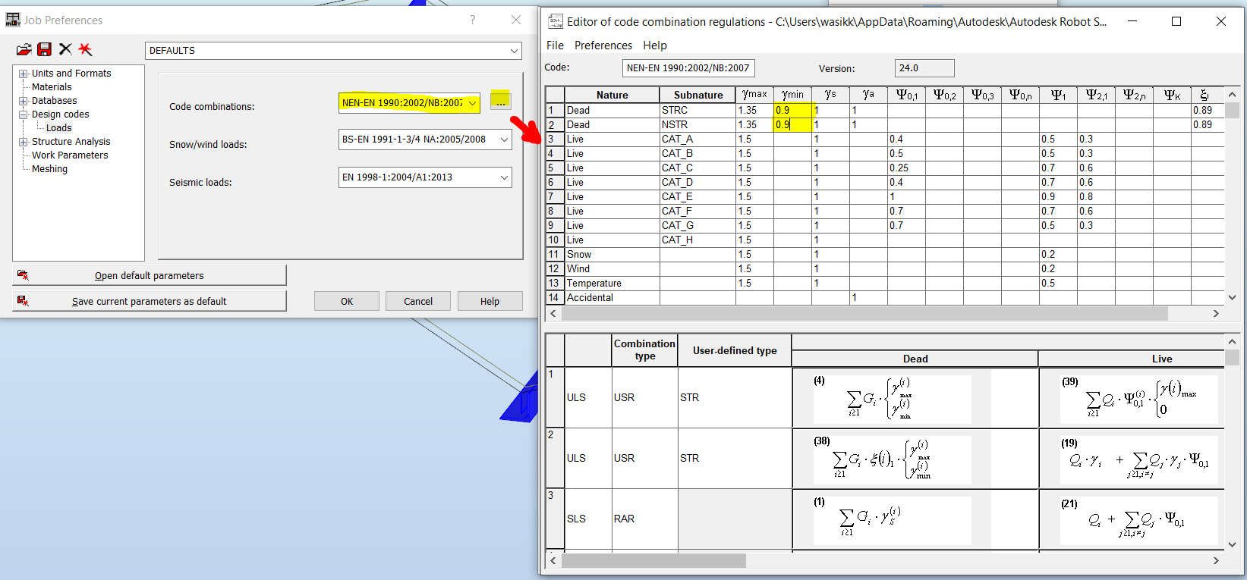Select row header 3 in the coefficients table
Screen dimensions: 1247x580
(555, 140)
